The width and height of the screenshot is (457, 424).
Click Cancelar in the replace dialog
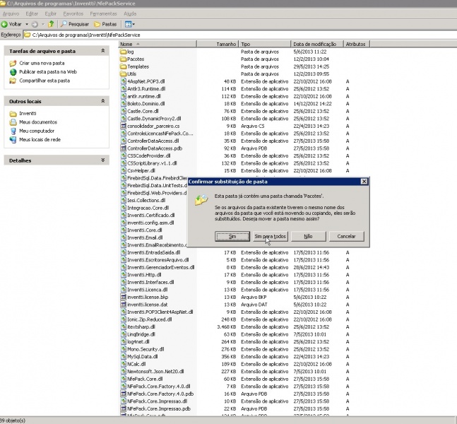346,235
